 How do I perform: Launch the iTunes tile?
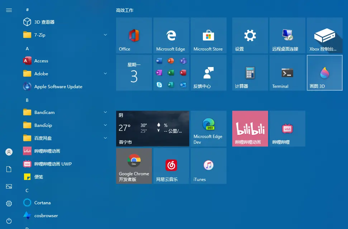pyautogui.click(x=208, y=166)
